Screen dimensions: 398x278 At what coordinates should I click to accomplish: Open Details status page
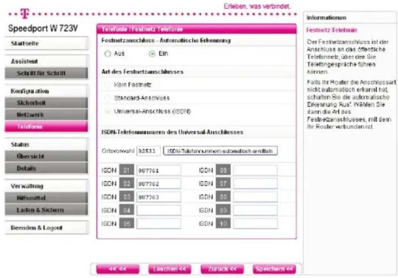[47, 168]
